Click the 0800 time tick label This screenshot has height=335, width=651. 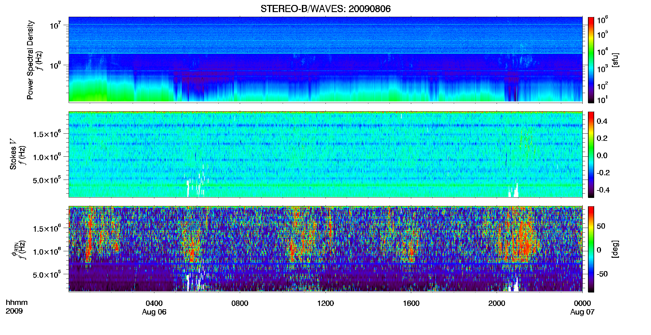tap(240, 303)
